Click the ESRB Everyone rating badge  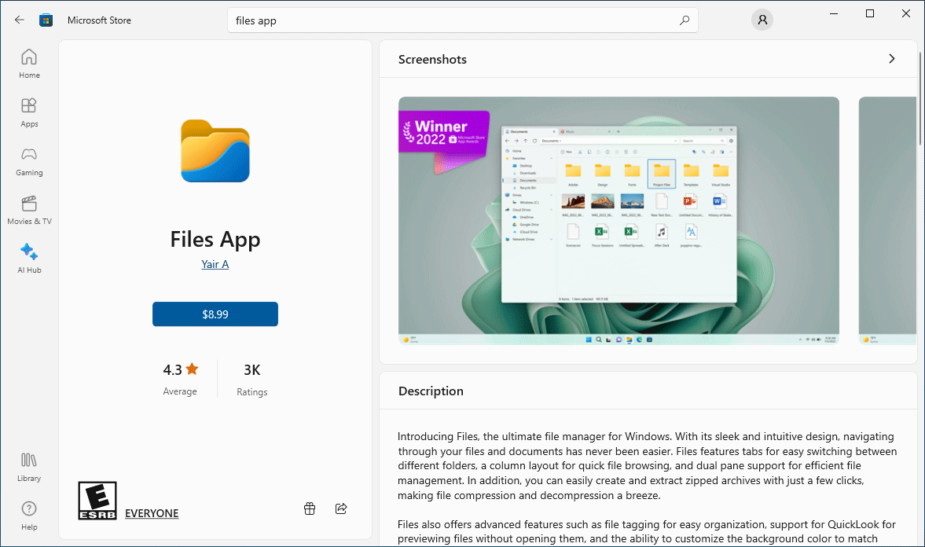coord(97,501)
